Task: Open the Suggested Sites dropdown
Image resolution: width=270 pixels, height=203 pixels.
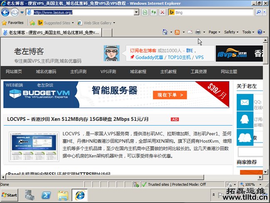Action: (56, 23)
